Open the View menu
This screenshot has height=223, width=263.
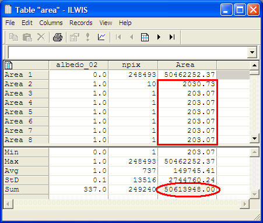106,23
